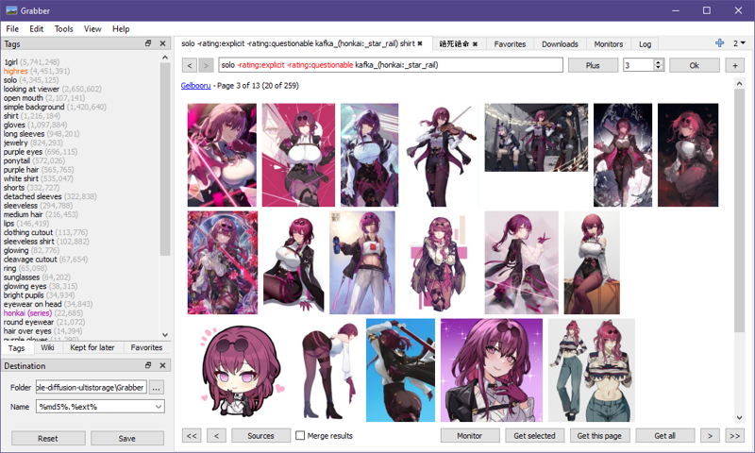Click the Folder path input field

click(91, 387)
